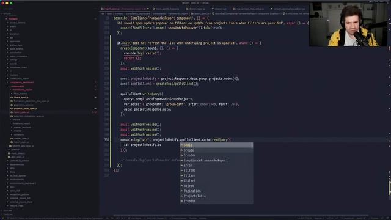The image size is (391, 220).
Task: Expand the graphql folder
Action: click(x=9, y=149)
